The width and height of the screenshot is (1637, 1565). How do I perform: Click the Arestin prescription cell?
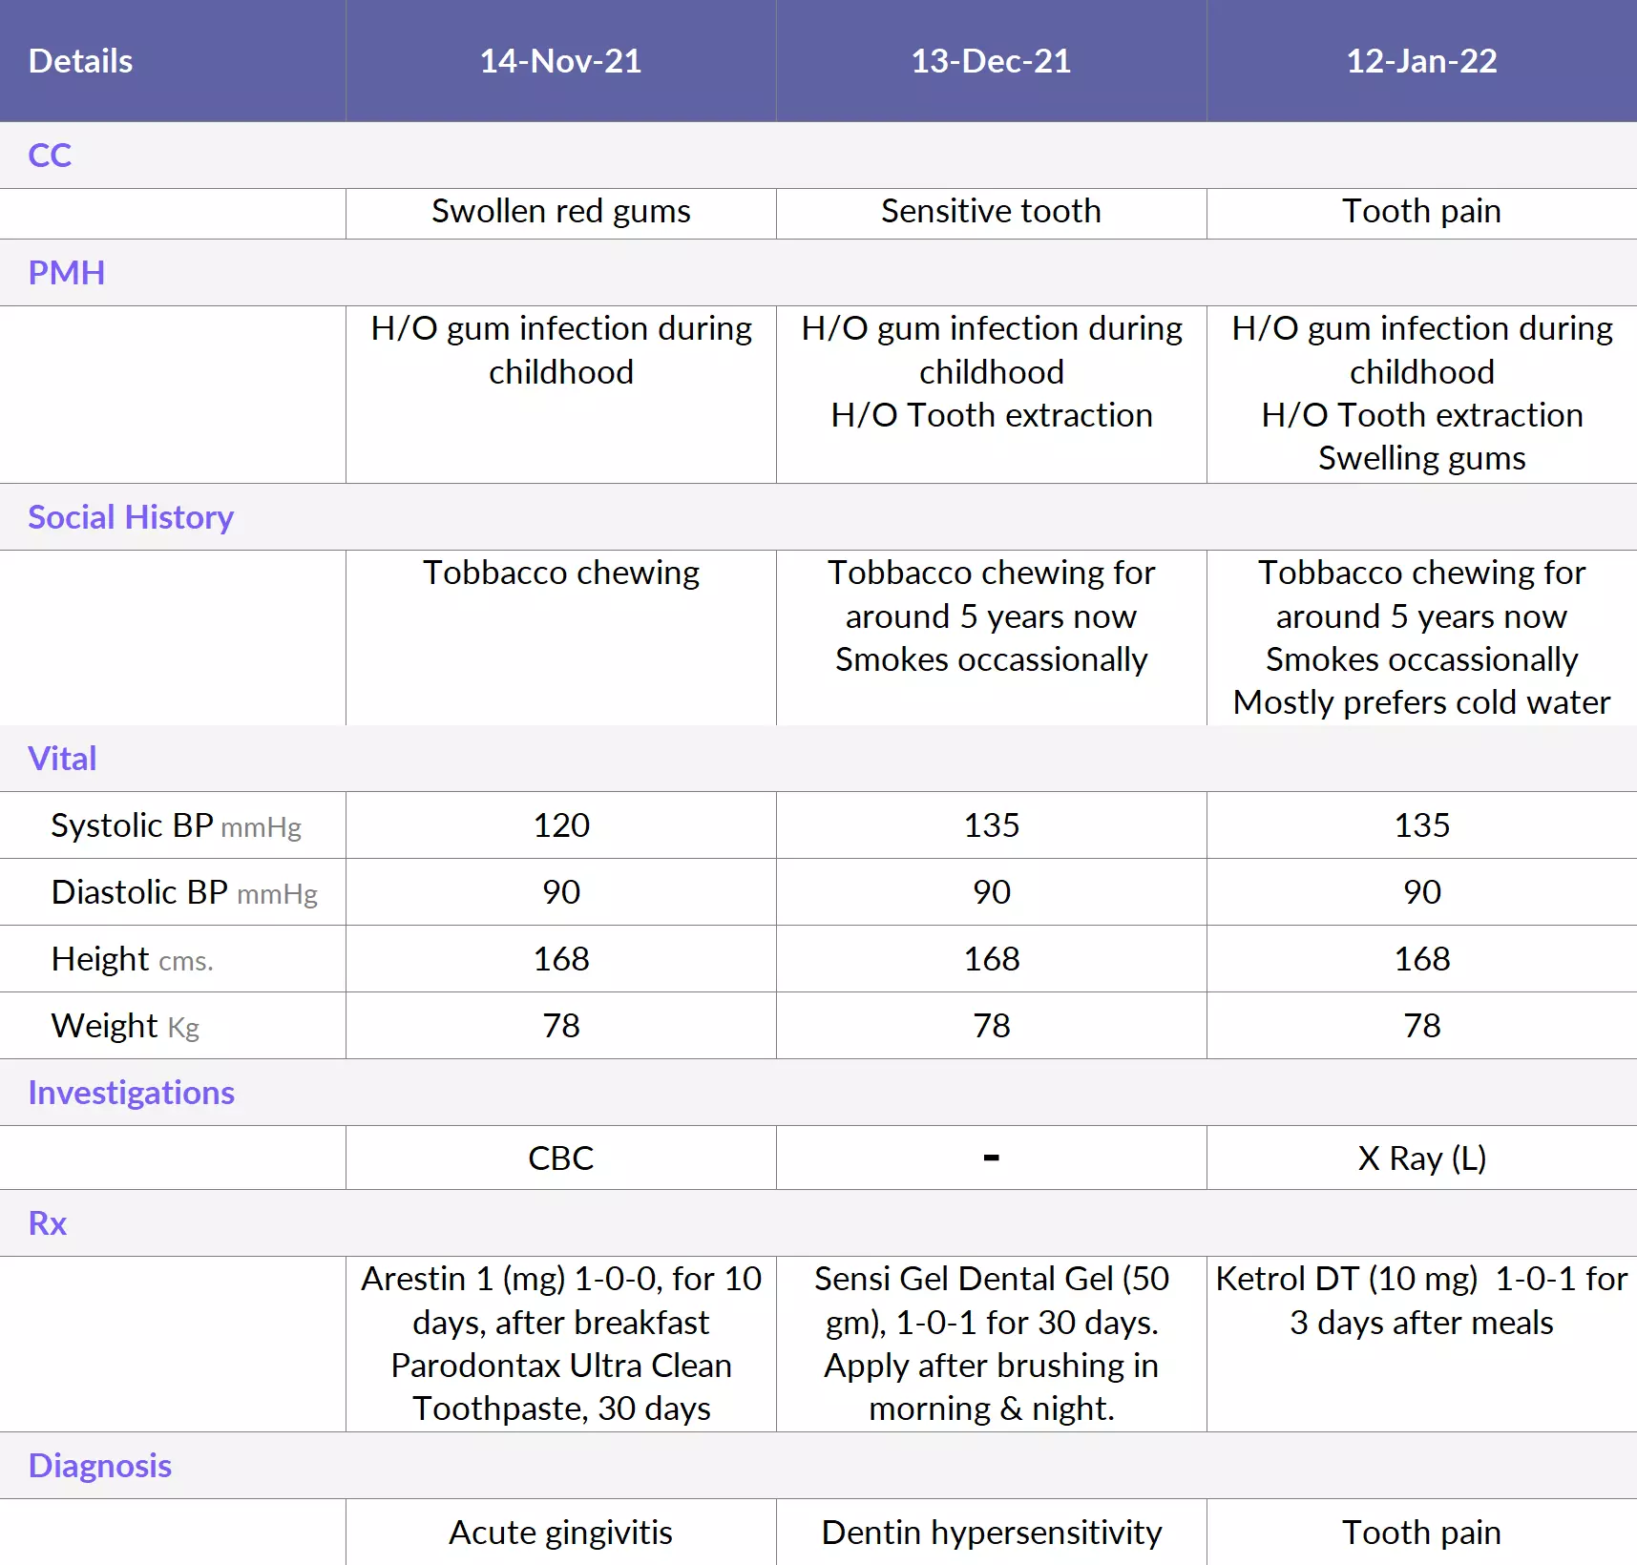(x=561, y=1344)
